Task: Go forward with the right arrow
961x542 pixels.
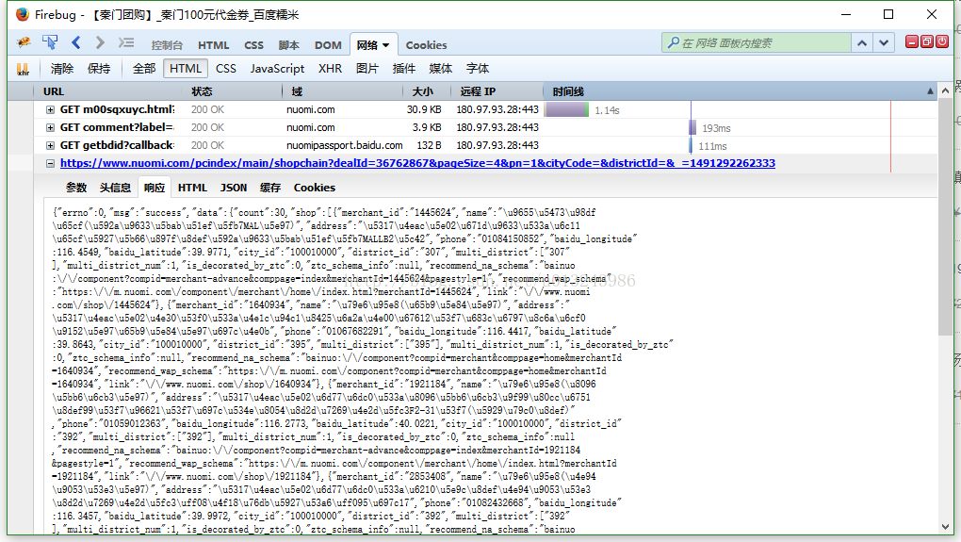Action: (x=99, y=42)
